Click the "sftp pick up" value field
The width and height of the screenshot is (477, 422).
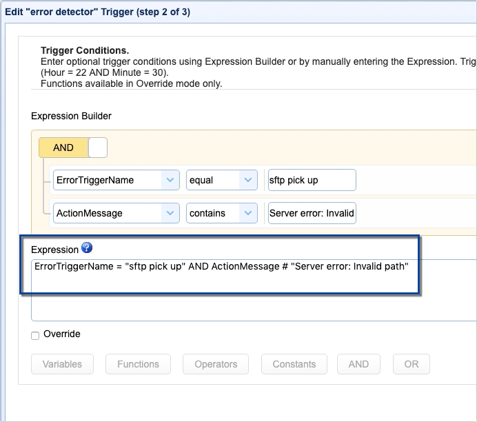click(x=312, y=180)
